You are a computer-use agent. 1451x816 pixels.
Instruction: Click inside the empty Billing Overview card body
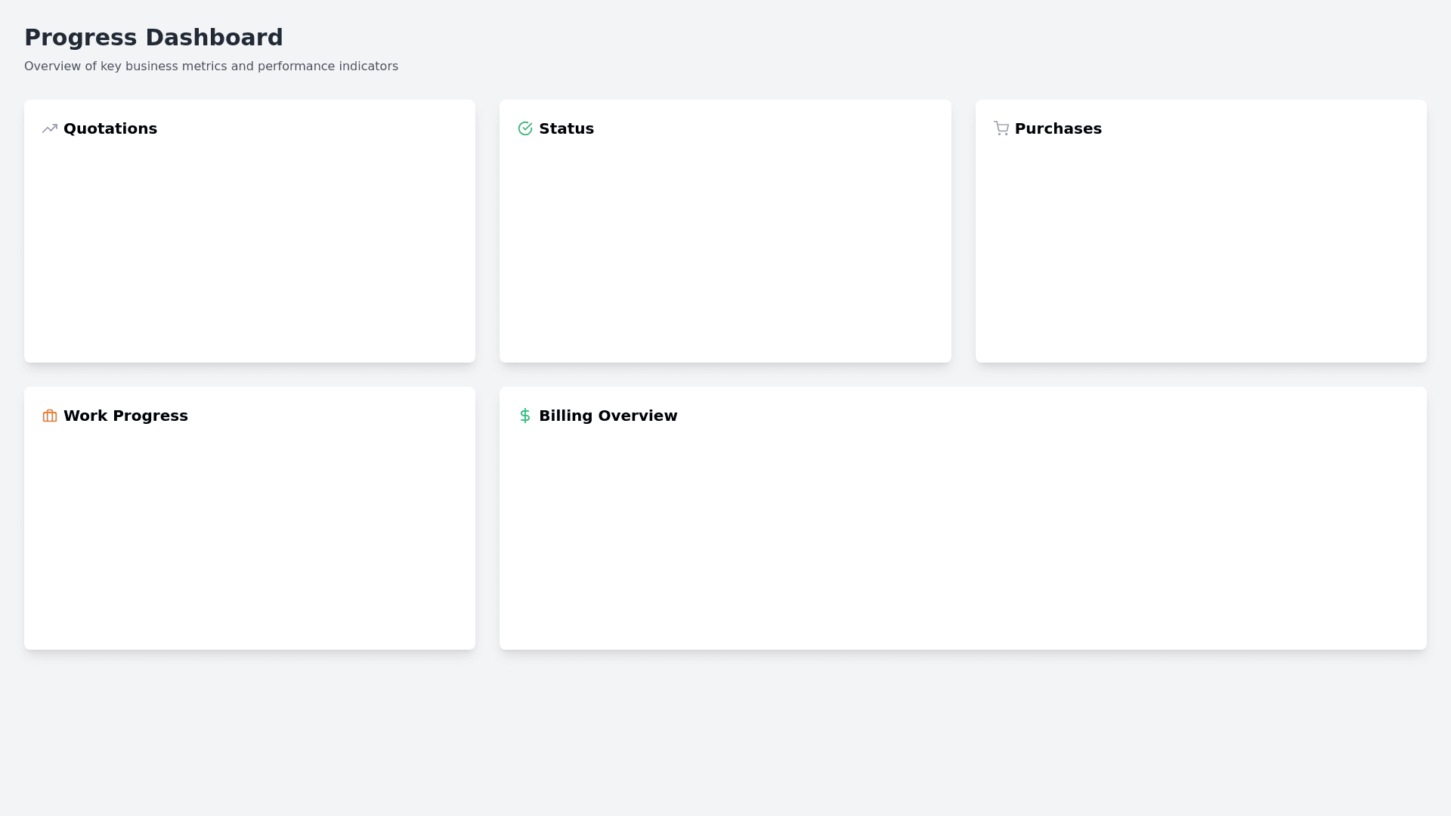[963, 536]
